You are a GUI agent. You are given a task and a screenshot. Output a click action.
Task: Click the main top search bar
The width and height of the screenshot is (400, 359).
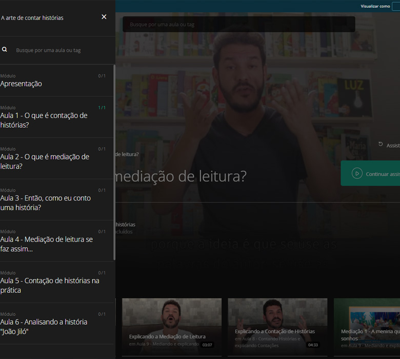(238, 24)
